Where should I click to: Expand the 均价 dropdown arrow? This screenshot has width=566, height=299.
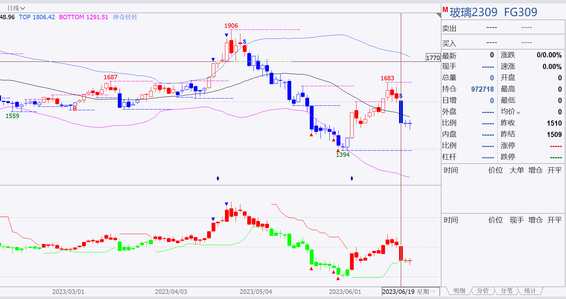519,113
